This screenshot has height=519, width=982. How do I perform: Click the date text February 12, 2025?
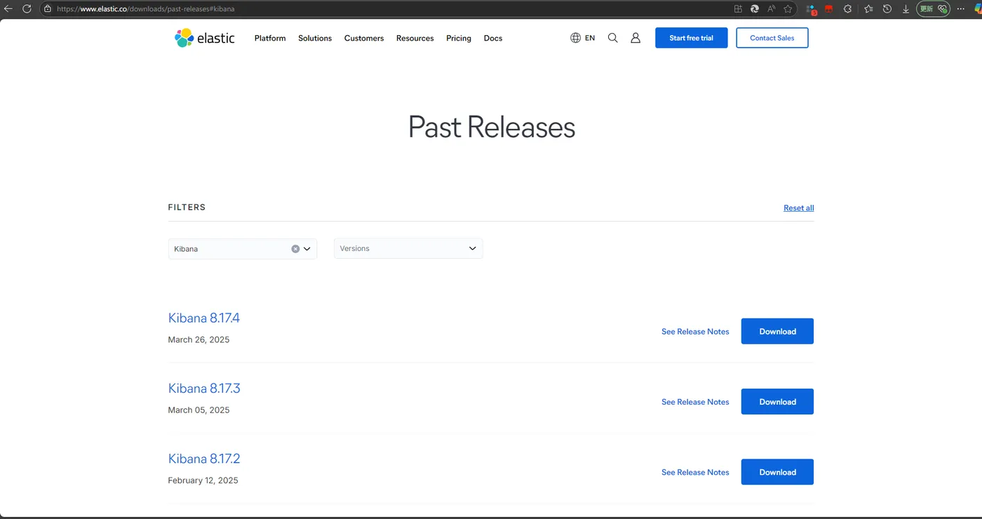pos(203,480)
